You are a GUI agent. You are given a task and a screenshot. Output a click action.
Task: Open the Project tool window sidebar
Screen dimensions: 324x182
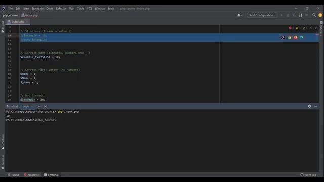pyautogui.click(x=3, y=27)
